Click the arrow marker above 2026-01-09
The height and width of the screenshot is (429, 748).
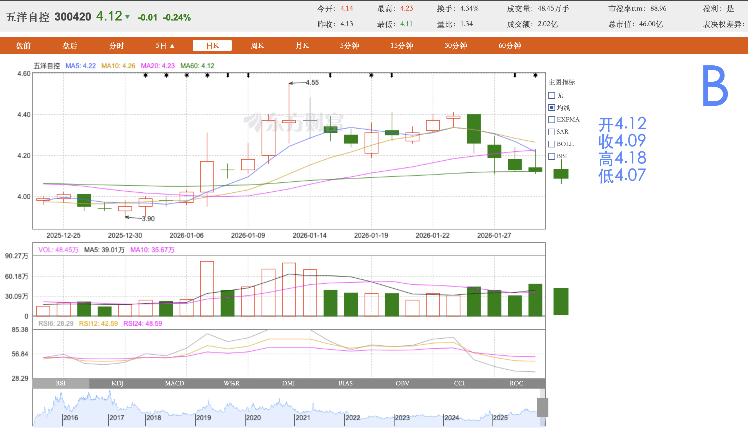(x=248, y=75)
